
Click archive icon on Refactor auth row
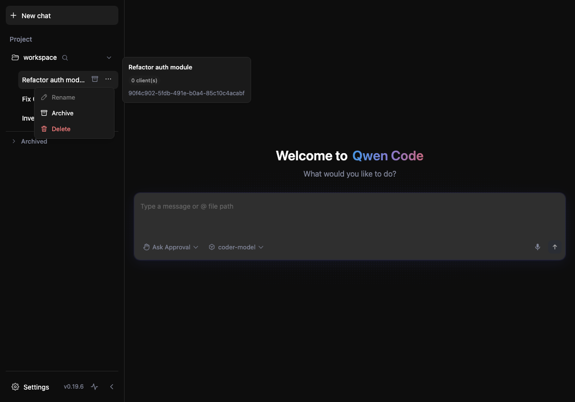click(x=95, y=79)
